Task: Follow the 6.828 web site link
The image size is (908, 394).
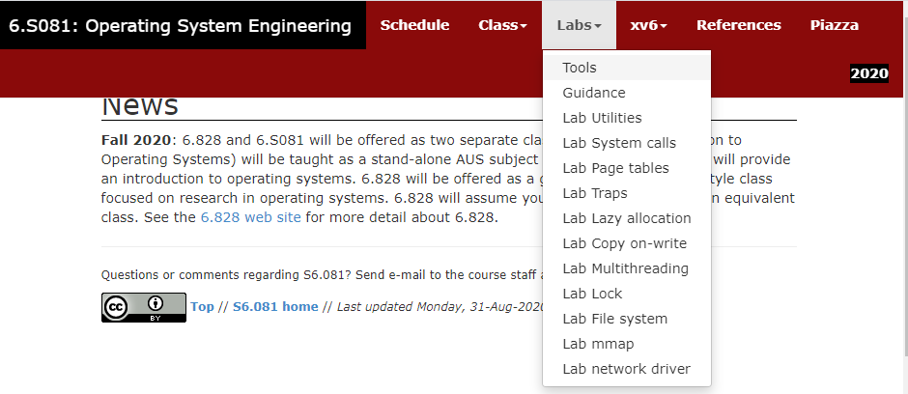Action: pos(251,217)
